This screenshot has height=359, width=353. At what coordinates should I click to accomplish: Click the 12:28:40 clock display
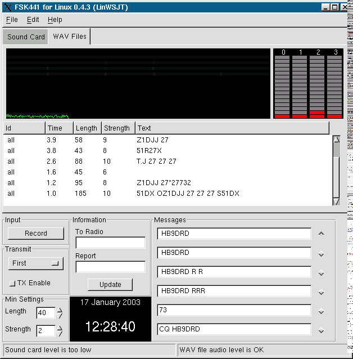pyautogui.click(x=110, y=326)
